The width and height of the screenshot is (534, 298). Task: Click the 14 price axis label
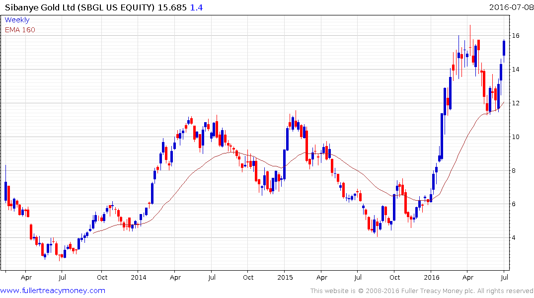516,69
